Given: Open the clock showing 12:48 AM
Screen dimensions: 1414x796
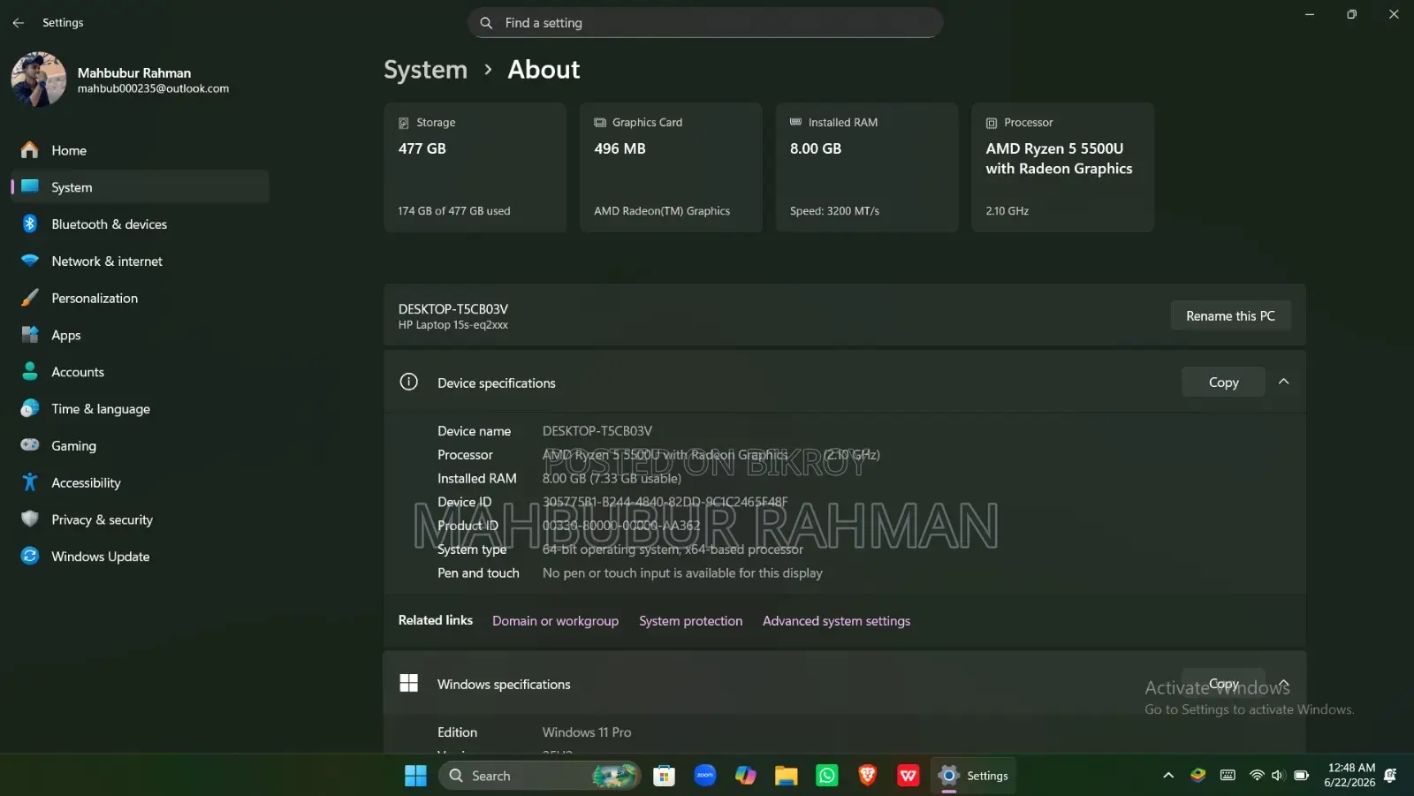Looking at the screenshot, I should tap(1349, 775).
